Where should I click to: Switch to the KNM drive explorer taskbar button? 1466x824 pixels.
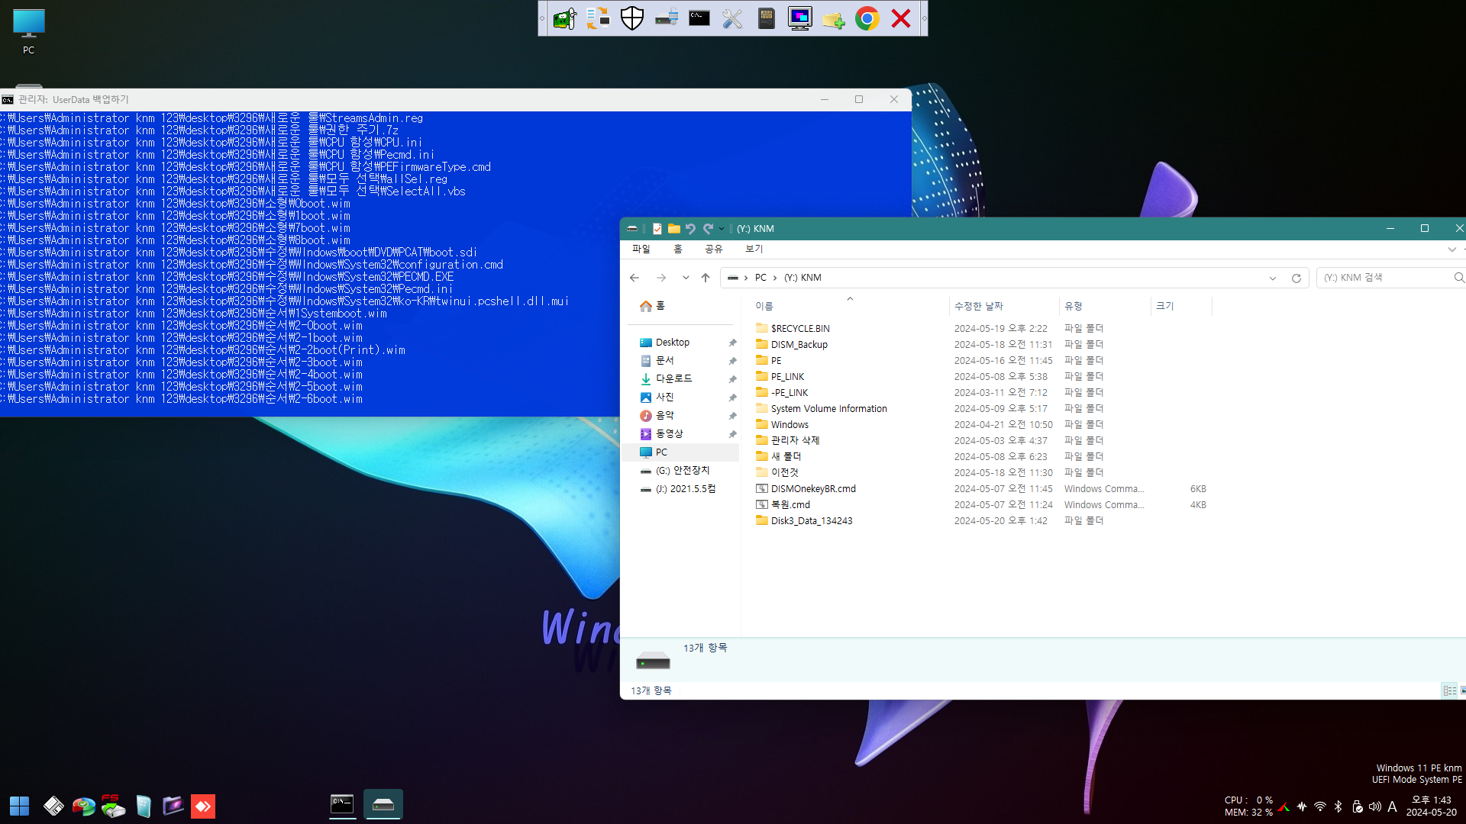pos(383,804)
